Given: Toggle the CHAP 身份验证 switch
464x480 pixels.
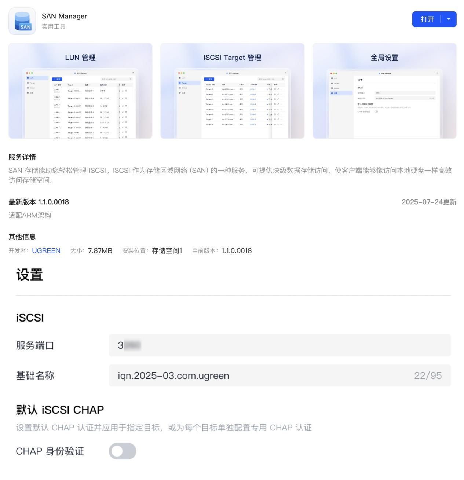Looking at the screenshot, I should point(123,451).
